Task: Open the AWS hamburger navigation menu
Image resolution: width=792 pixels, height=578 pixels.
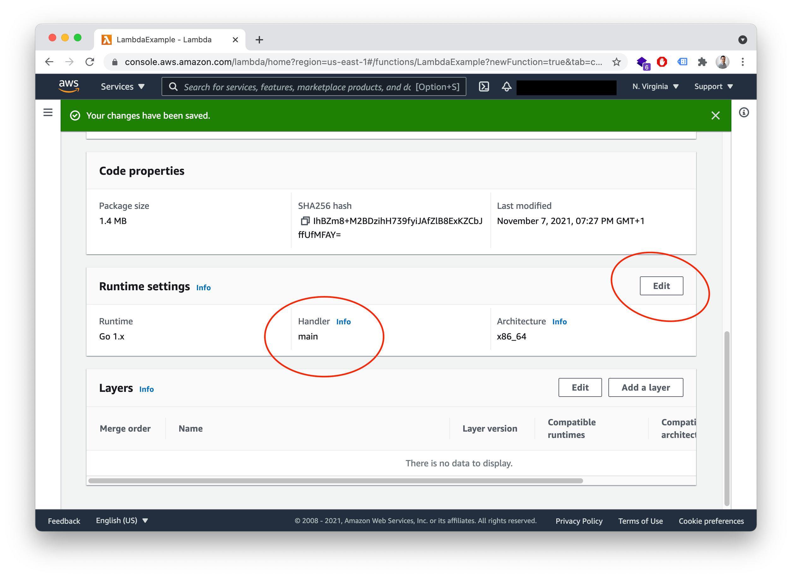Action: (48, 112)
